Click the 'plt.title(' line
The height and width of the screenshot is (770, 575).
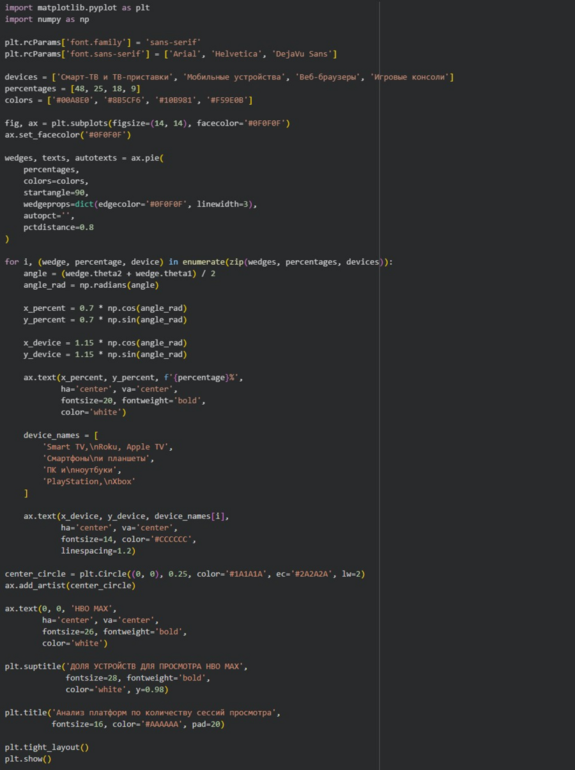tap(142, 712)
